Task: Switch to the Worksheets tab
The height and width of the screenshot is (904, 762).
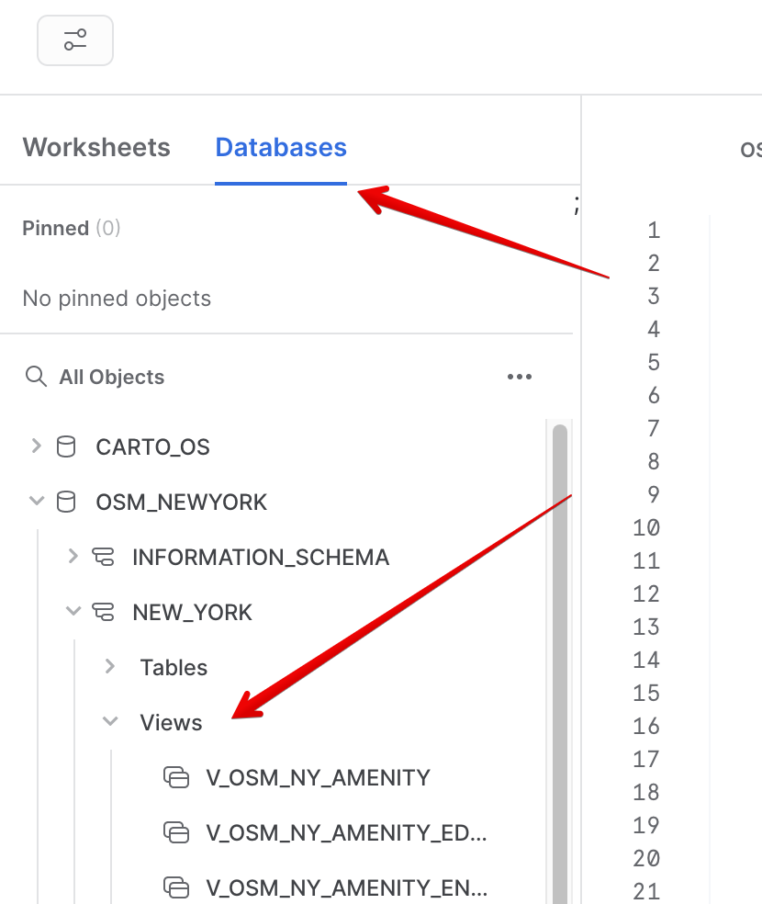Action: coord(96,147)
